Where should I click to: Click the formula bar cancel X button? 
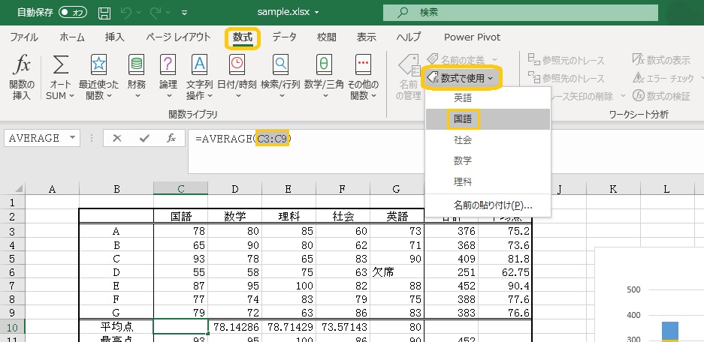point(117,138)
